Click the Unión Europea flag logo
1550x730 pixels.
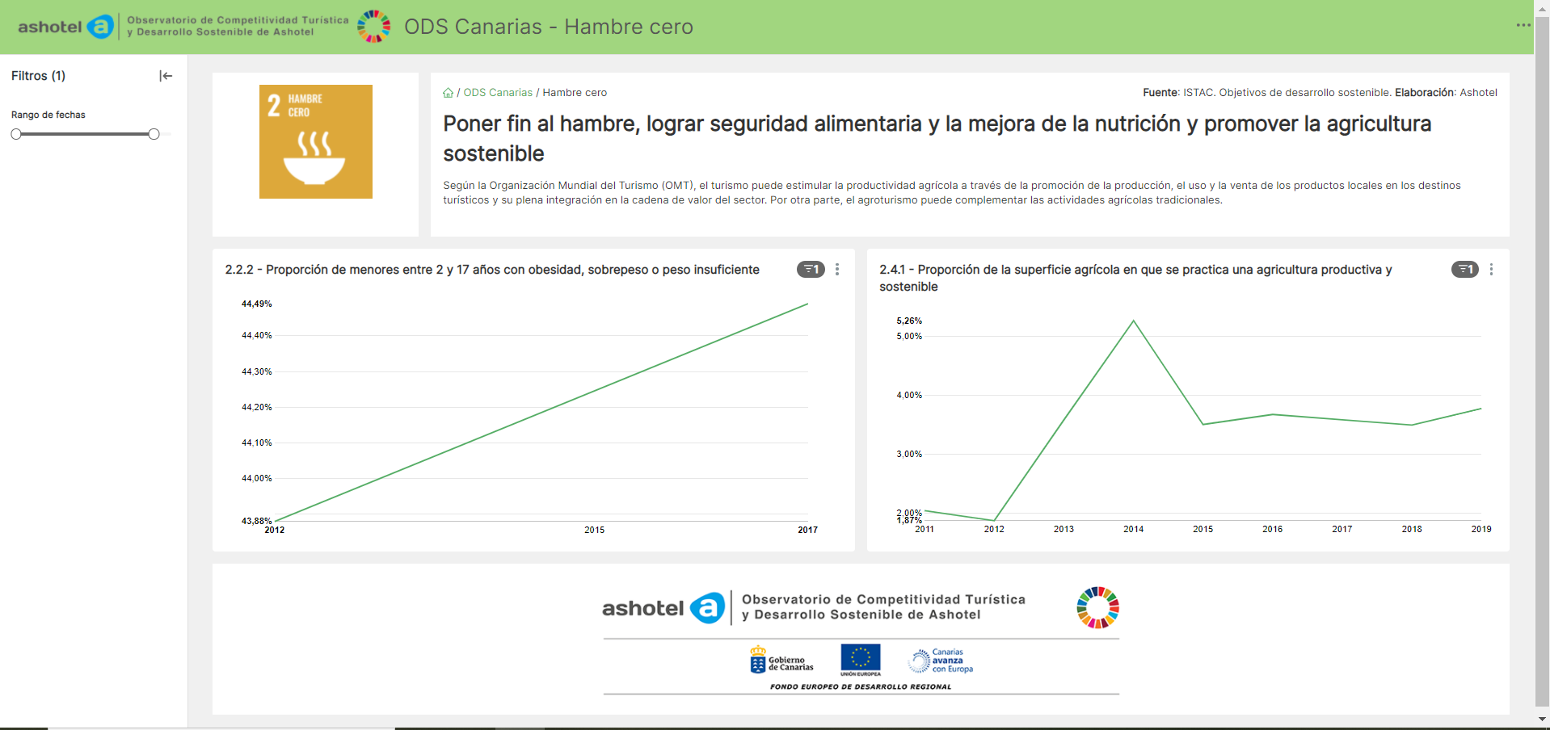(x=860, y=660)
